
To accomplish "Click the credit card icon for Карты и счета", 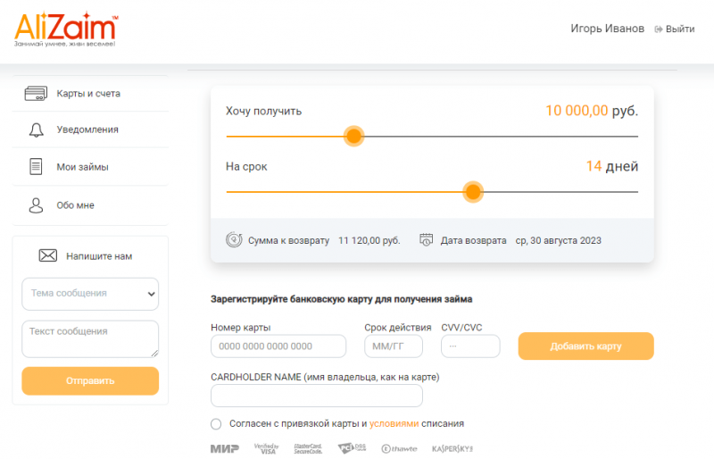I will pyautogui.click(x=36, y=93).
